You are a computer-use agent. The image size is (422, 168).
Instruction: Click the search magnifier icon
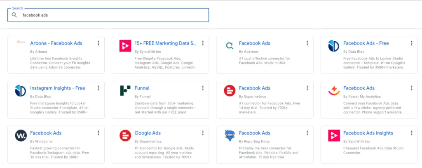[14, 15]
